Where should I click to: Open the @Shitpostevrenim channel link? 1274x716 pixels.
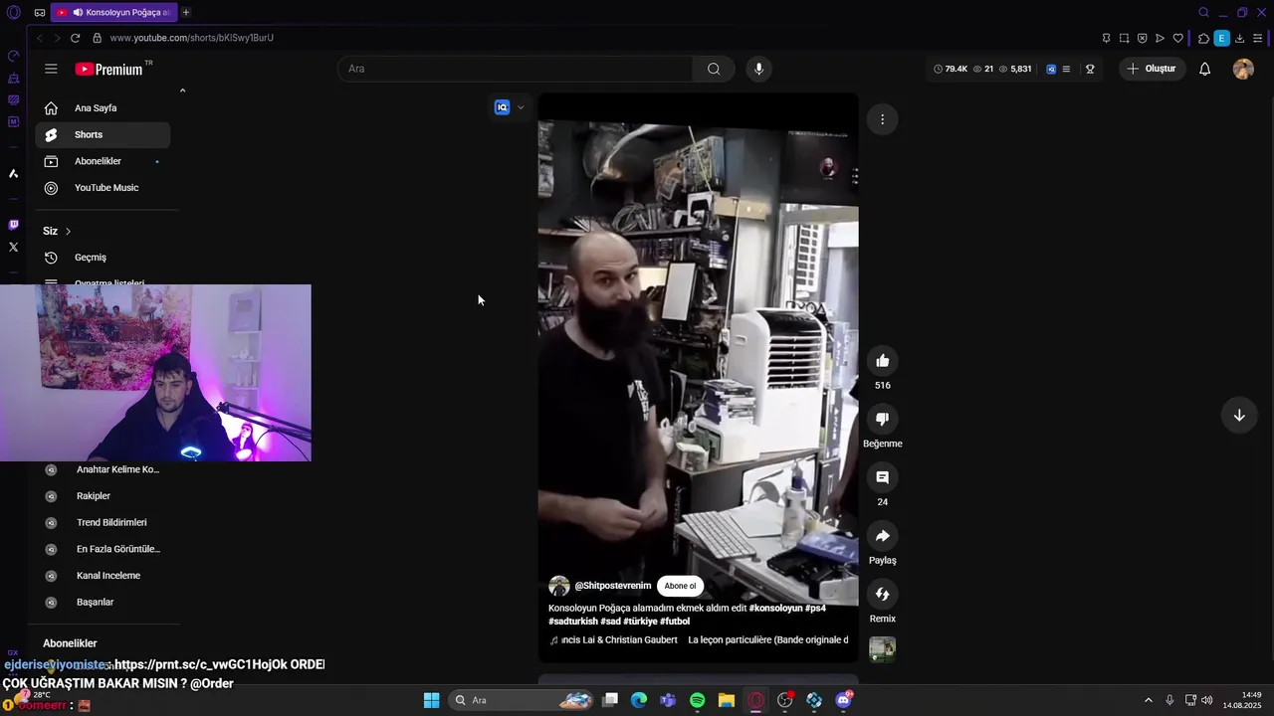coord(613,586)
